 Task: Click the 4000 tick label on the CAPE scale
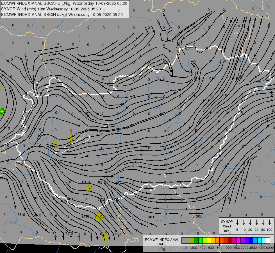click(x=262, y=248)
